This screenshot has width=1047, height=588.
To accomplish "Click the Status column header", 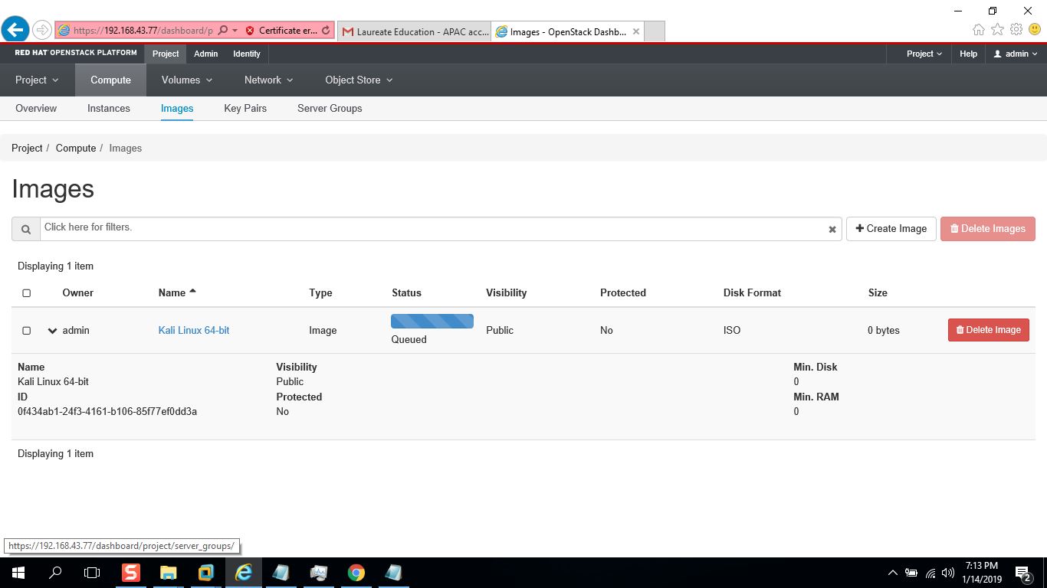I will 406,292.
